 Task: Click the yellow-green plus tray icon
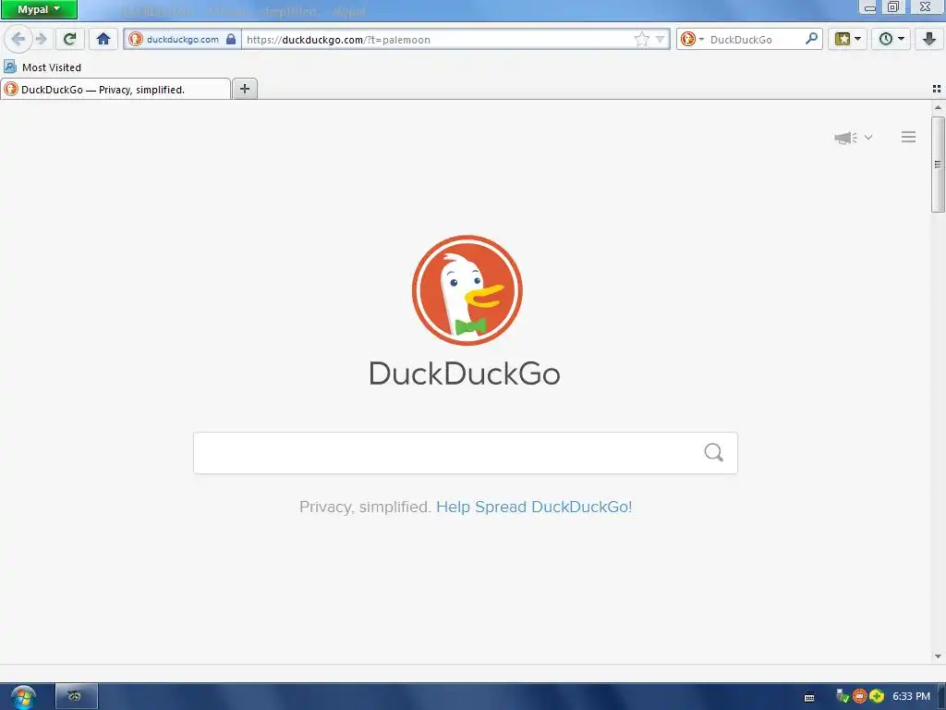click(877, 696)
